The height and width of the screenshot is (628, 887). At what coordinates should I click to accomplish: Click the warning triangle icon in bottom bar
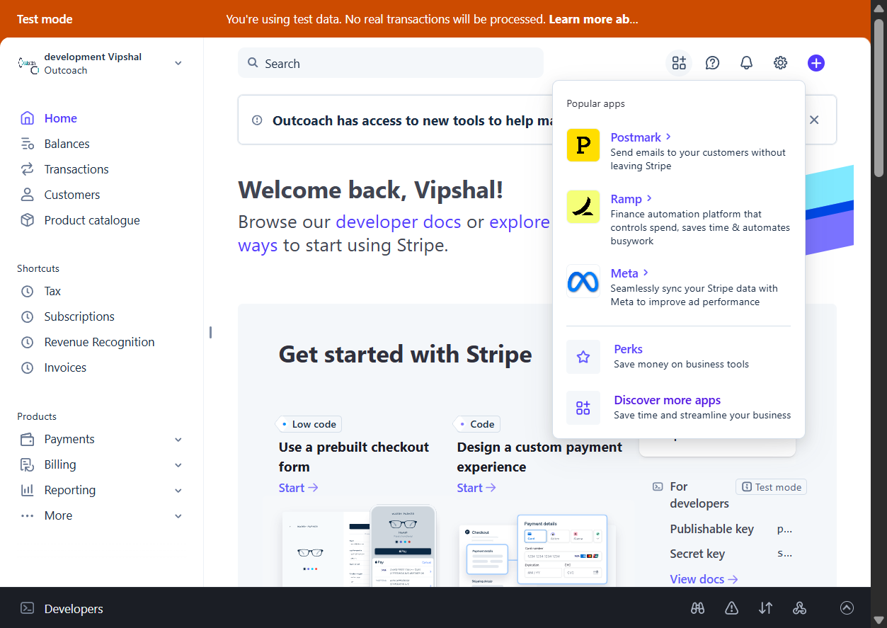click(x=731, y=608)
